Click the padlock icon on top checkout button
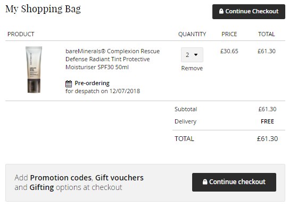Screen dimensions: 289x207 pos(221,11)
